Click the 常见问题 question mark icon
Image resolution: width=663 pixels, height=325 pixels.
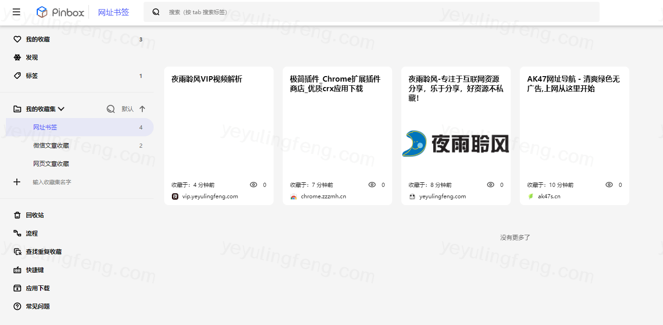click(17, 306)
